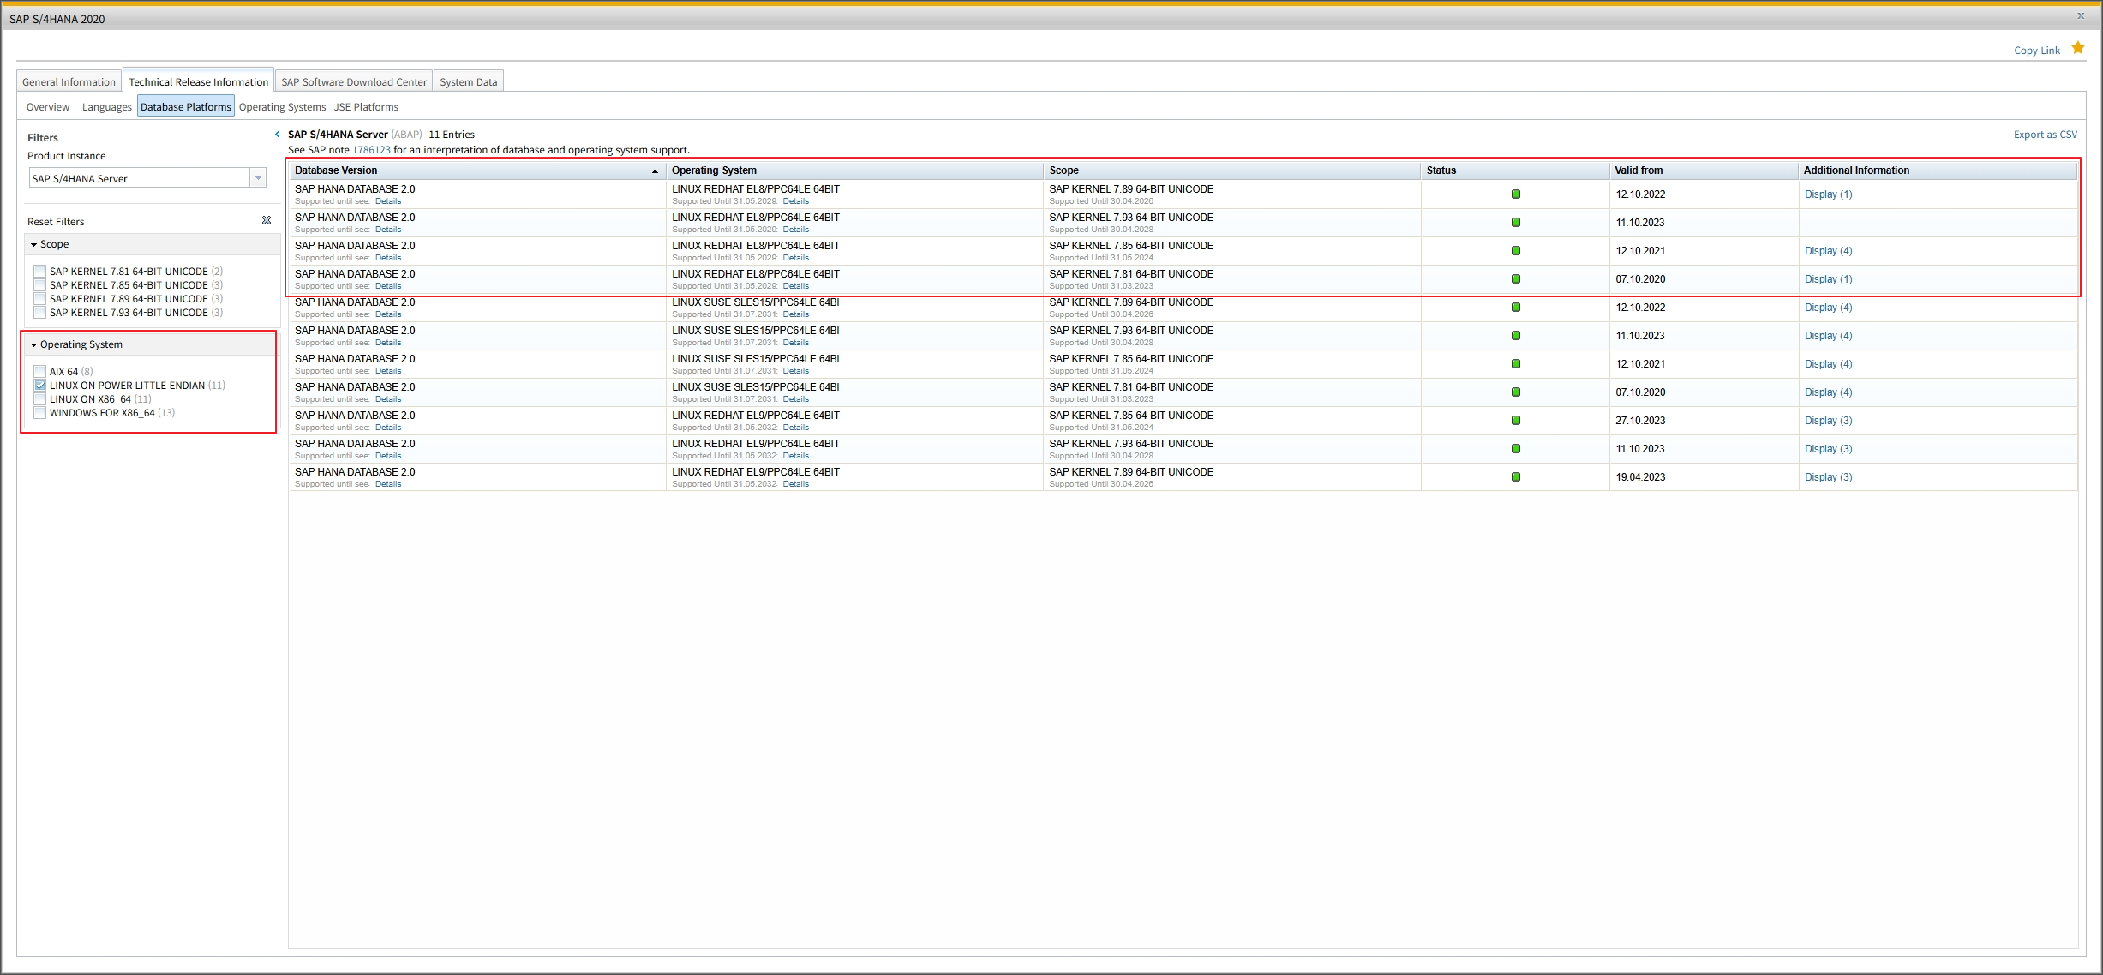Enable SAP KERNEL 7.93 64-BIT UNICODE filter
This screenshot has width=2103, height=975.
(x=39, y=313)
